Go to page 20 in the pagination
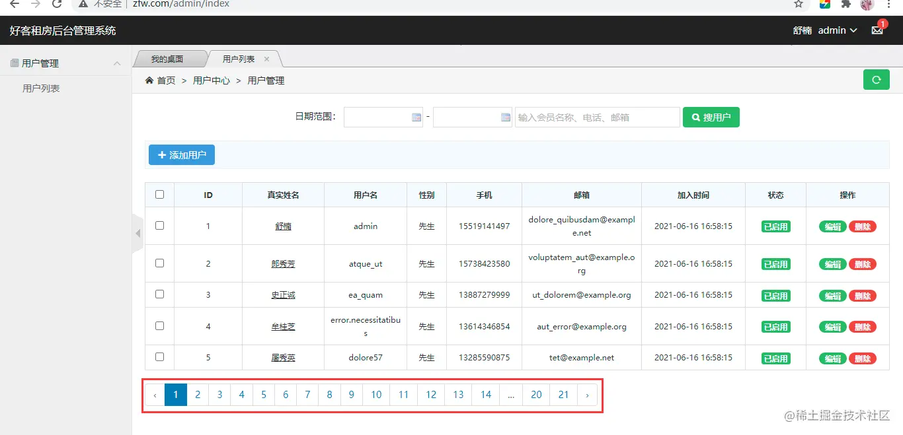Viewport: 903px width, 435px height. [536, 395]
